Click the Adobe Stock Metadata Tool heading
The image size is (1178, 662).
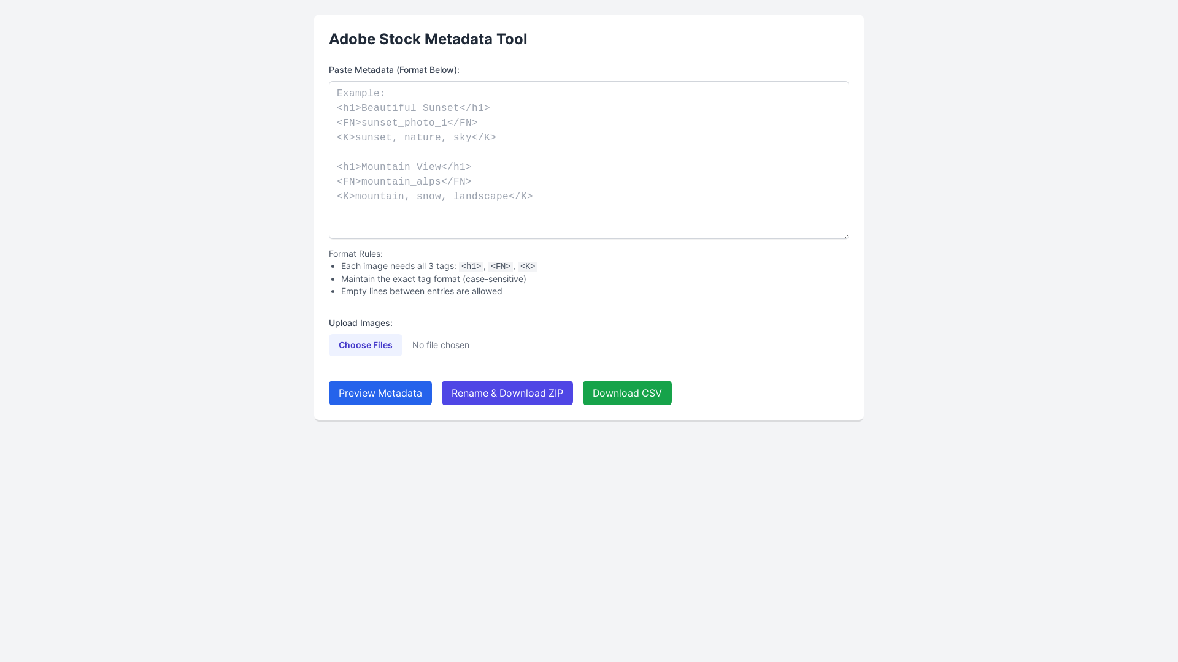[428, 39]
